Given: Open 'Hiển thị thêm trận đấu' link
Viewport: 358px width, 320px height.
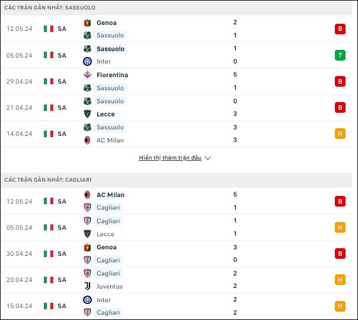Looking at the screenshot, I should click(170, 158).
